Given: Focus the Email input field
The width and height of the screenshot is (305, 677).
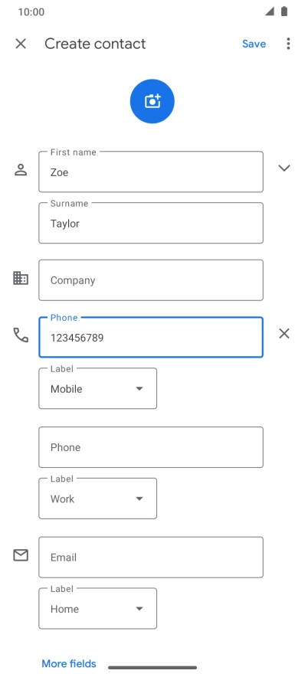Looking at the screenshot, I should (x=151, y=558).
